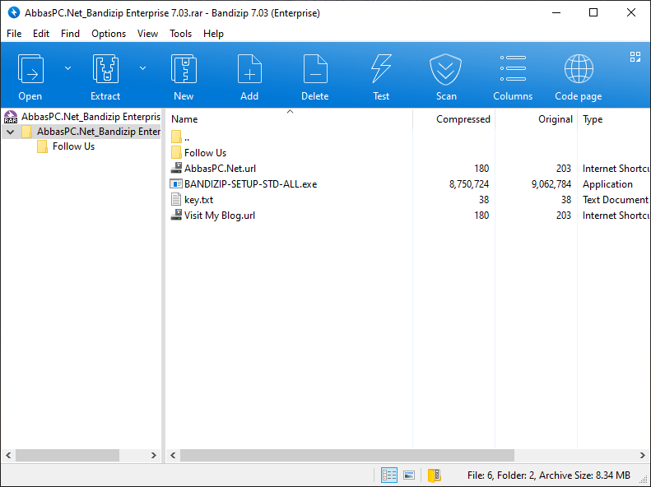Select BANDIZIP-SETUP-STD-ALL.exe file
The height and width of the screenshot is (487, 651).
click(244, 184)
